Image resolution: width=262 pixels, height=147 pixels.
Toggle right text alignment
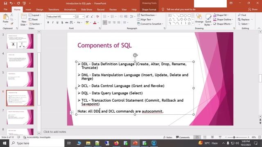114,22
